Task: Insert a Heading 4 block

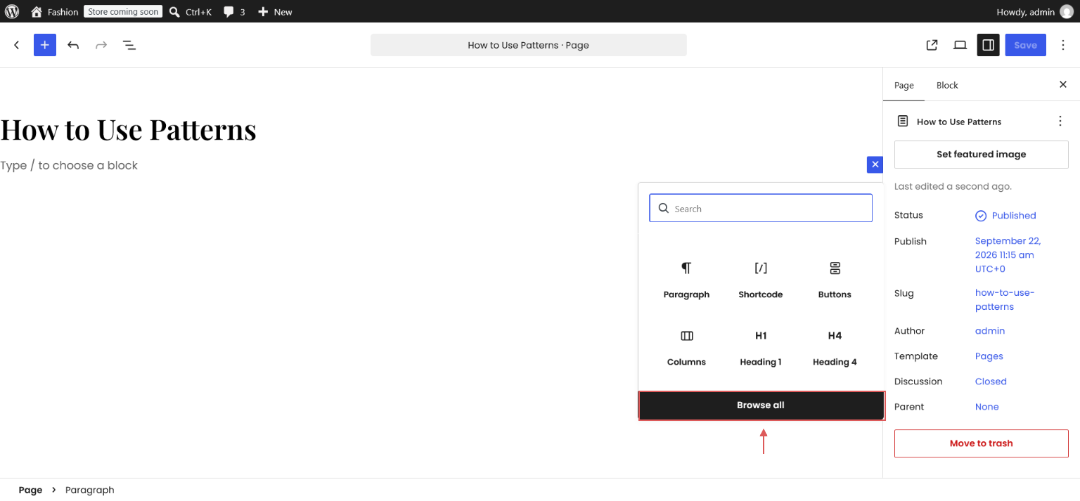Action: click(x=835, y=347)
